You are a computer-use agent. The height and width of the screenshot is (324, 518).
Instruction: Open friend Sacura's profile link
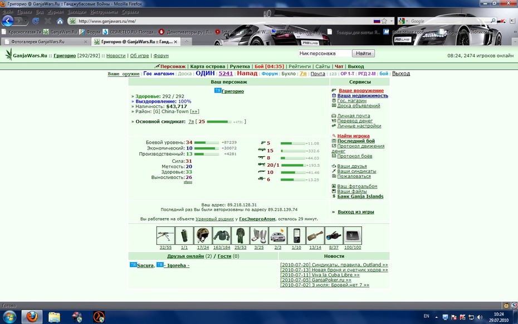click(145, 265)
